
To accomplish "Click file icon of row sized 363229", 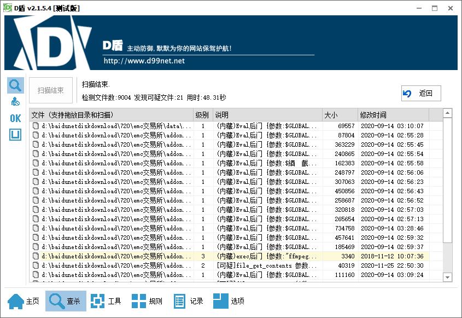I will [x=36, y=144].
